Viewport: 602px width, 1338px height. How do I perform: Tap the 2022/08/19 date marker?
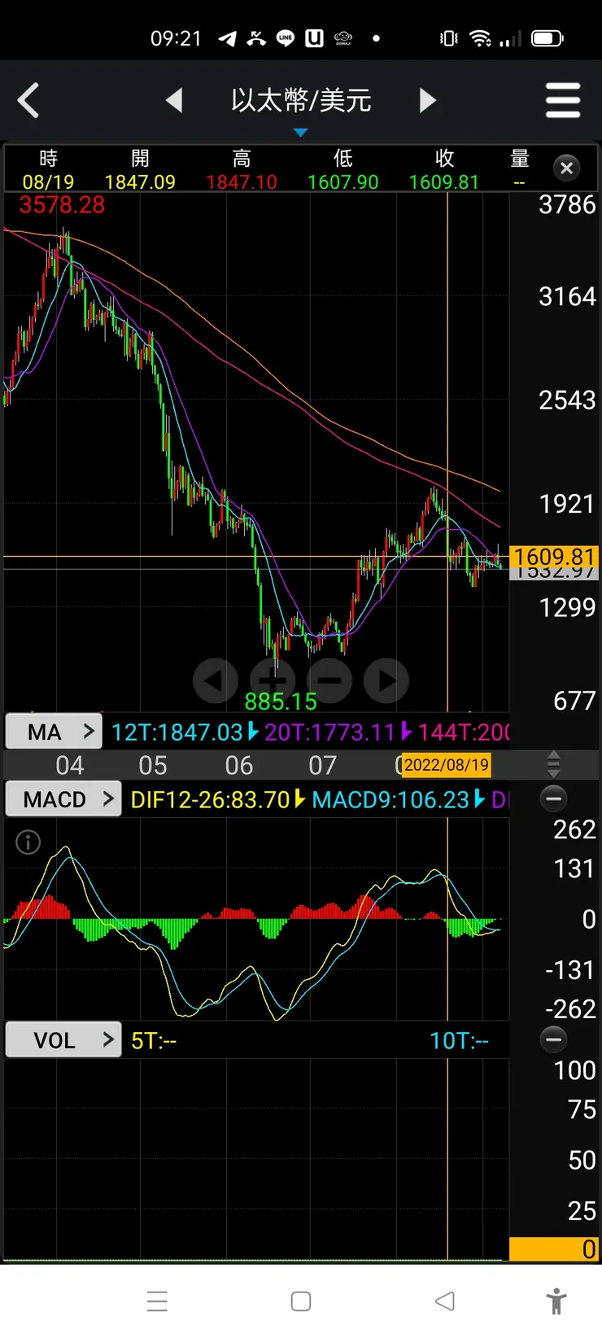pos(447,765)
